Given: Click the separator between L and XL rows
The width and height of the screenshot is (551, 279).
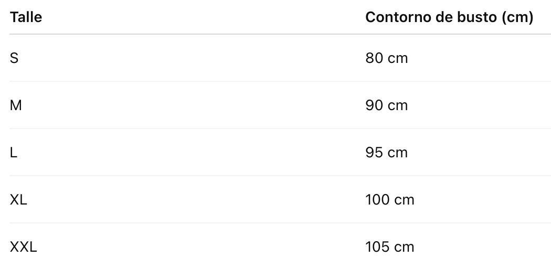Looking at the screenshot, I should coord(280,175).
